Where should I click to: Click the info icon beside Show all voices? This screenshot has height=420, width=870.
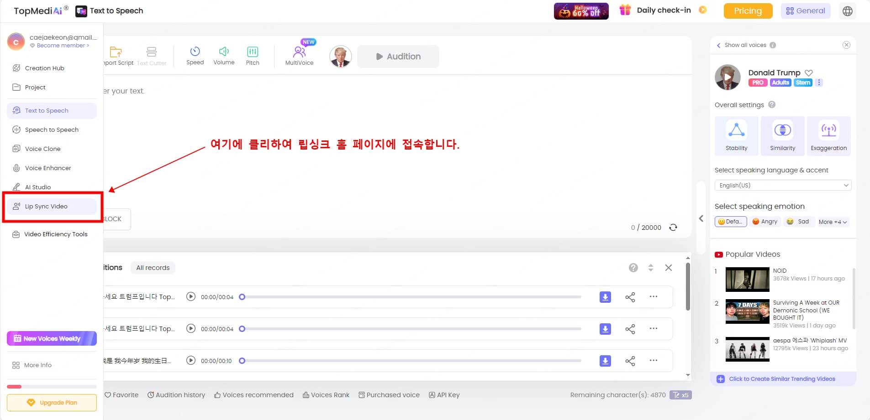(x=773, y=45)
